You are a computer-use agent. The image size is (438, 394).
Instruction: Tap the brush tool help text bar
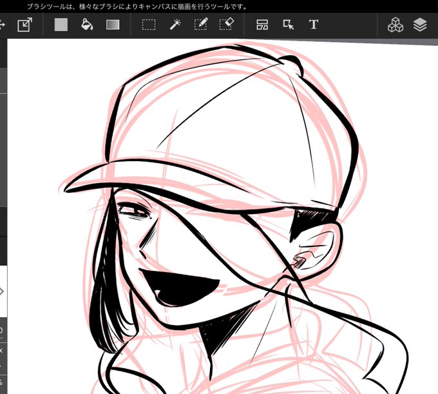[x=137, y=6]
